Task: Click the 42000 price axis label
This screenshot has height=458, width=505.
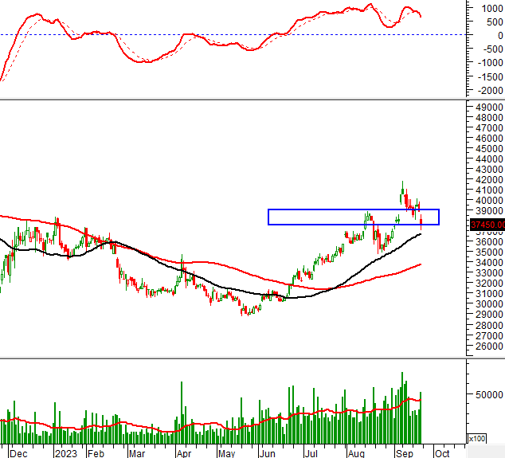Action: 489,179
